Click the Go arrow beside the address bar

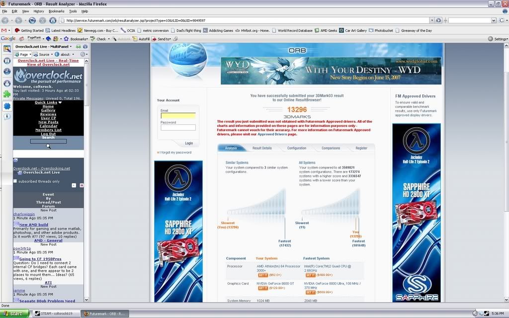click(x=438, y=20)
